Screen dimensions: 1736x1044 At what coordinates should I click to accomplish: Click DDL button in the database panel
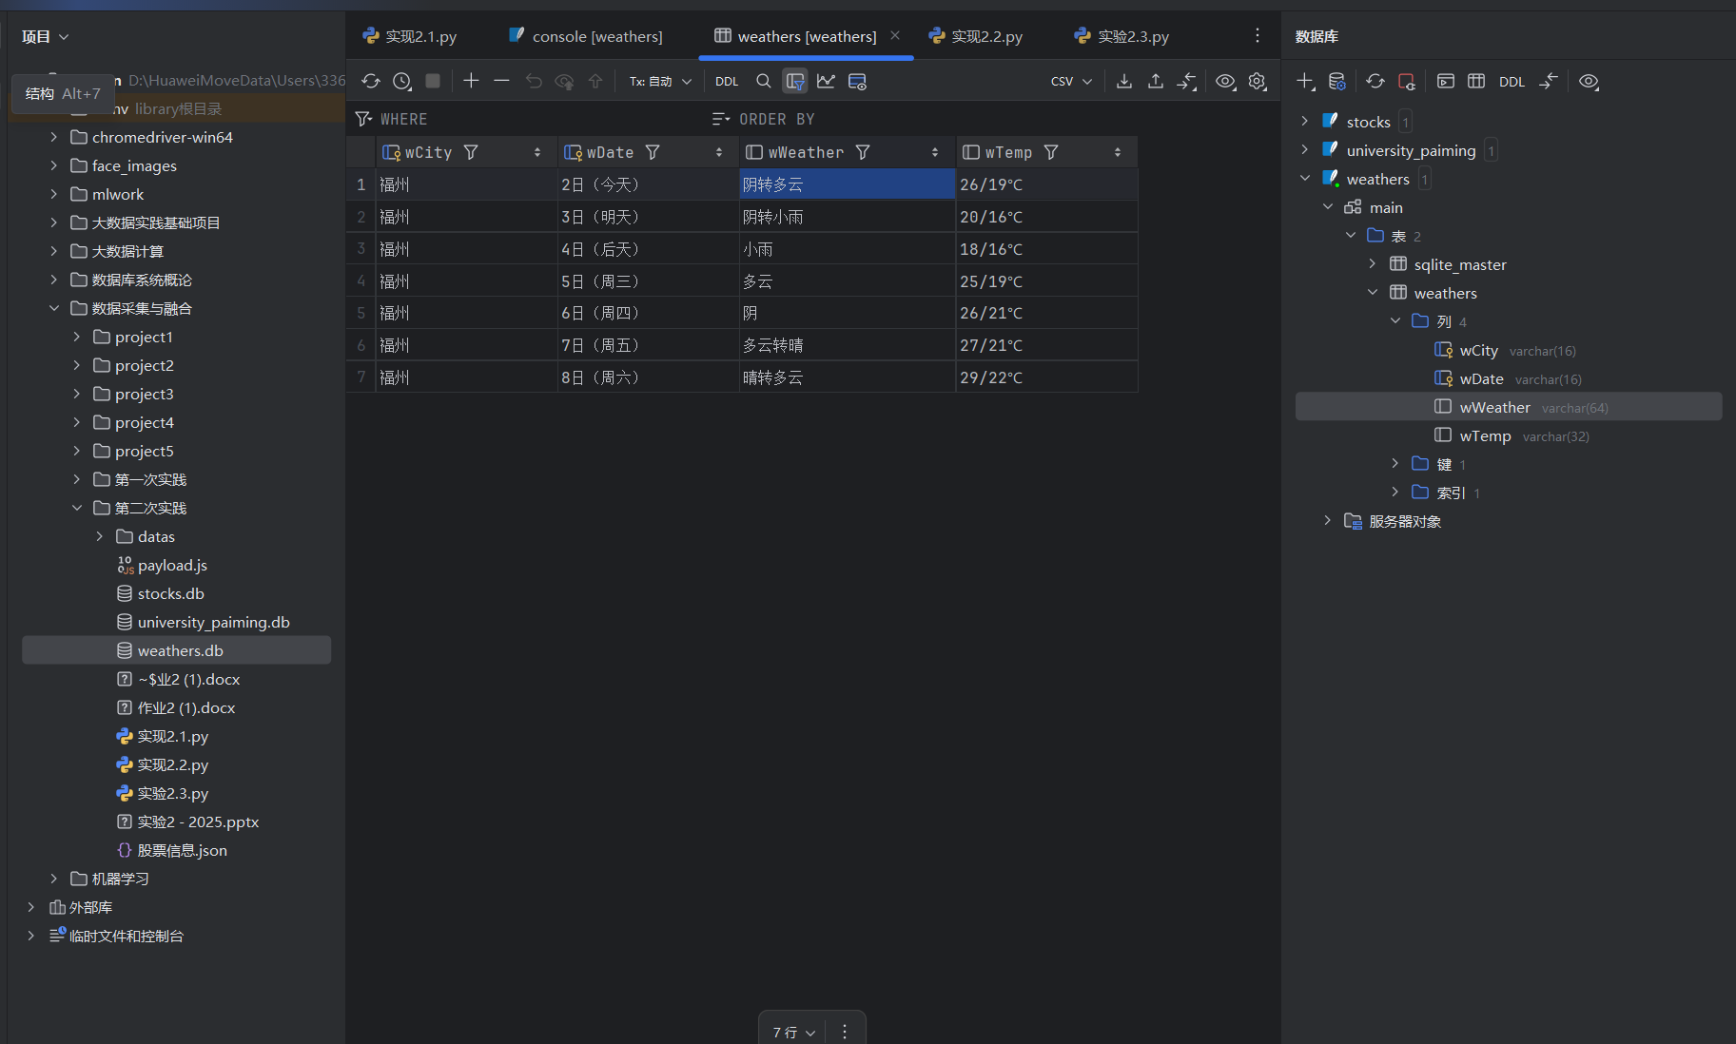pos(1512,82)
